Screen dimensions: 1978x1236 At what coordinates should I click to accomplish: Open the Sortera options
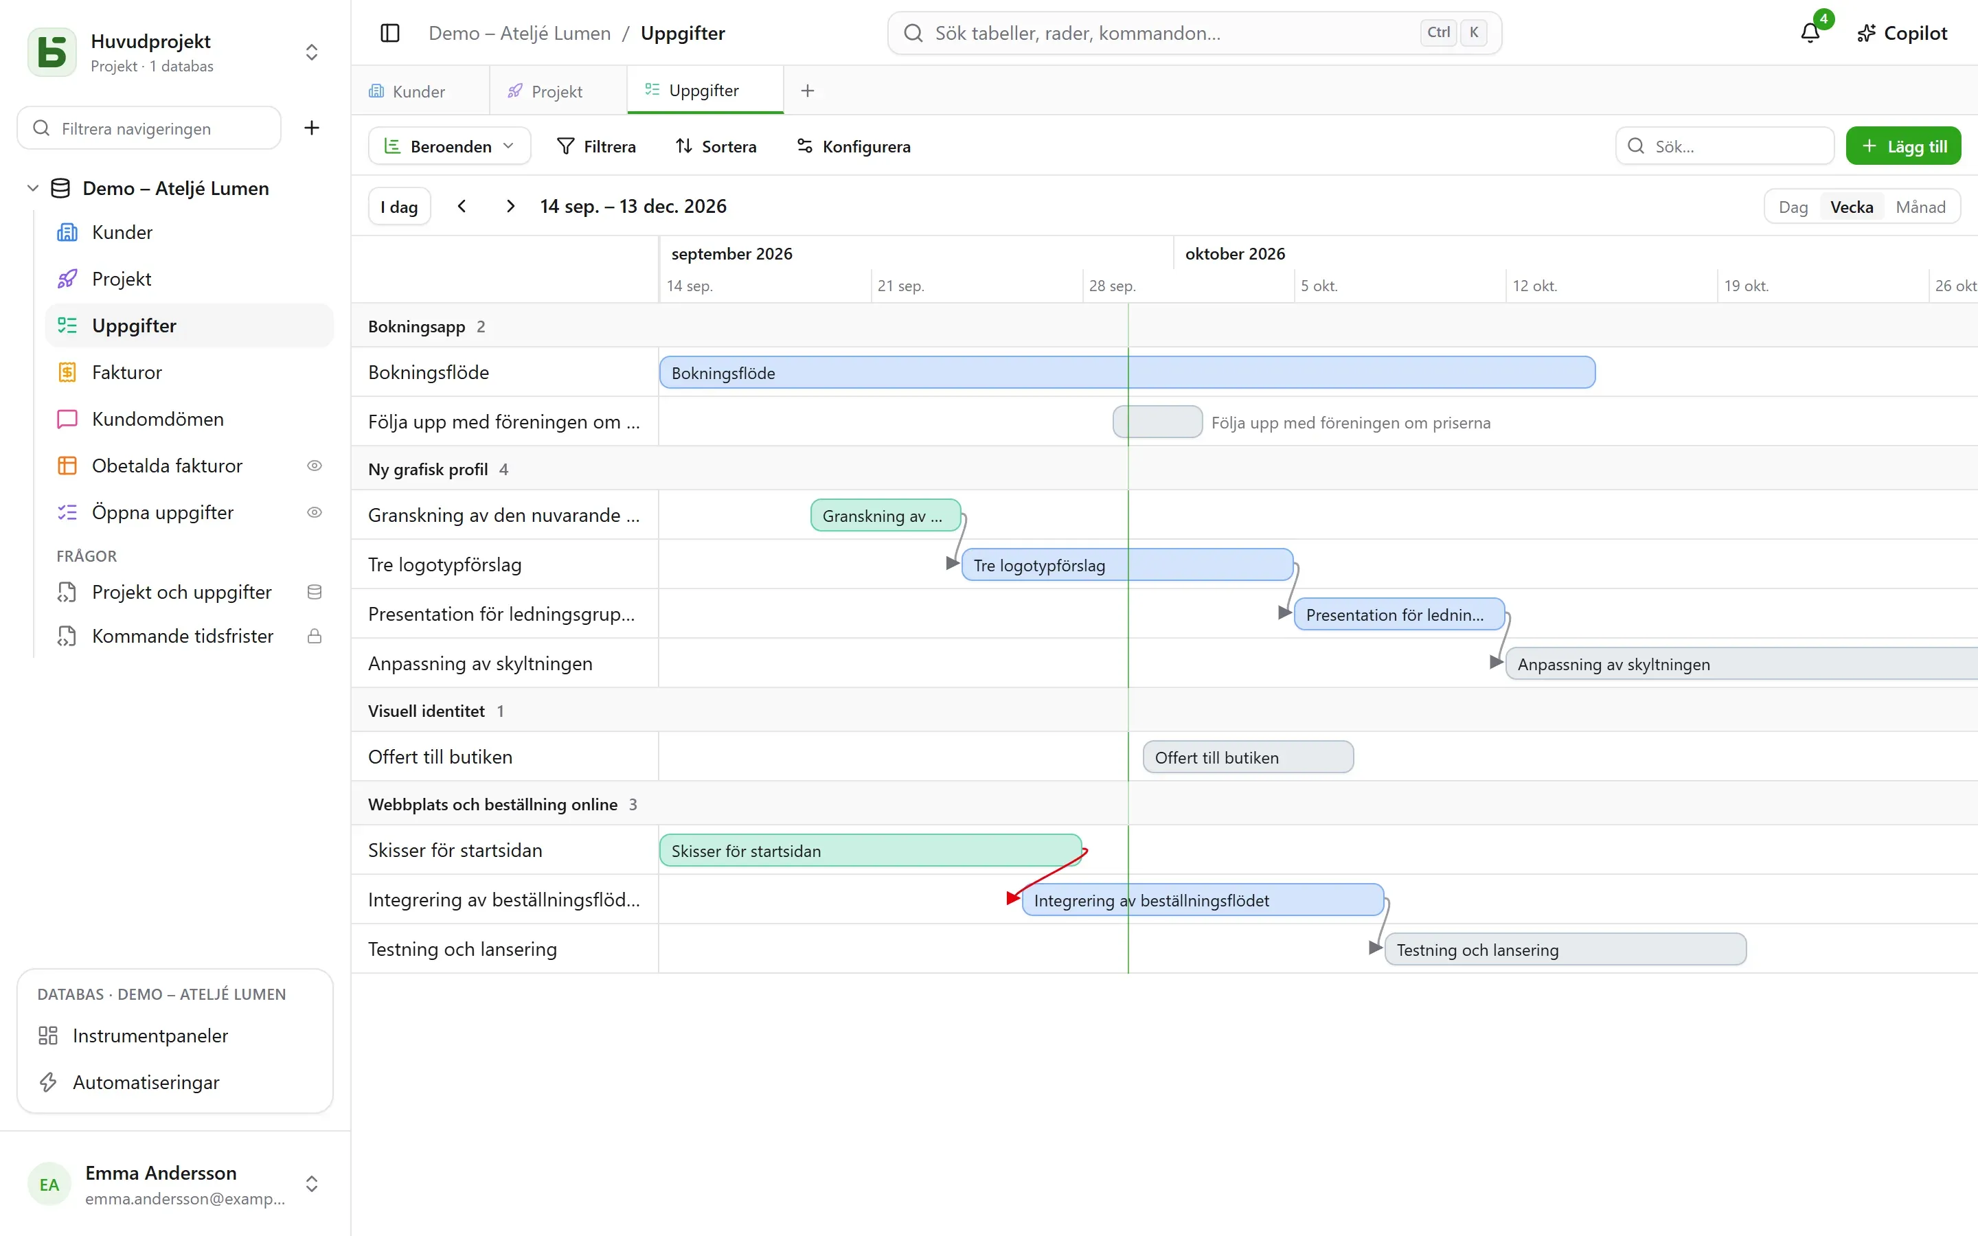tap(716, 146)
